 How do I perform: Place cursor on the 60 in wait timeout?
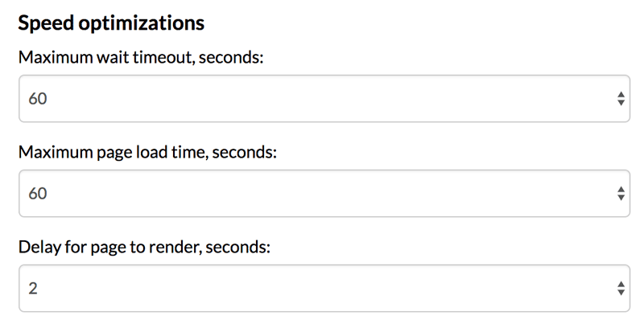click(x=38, y=99)
